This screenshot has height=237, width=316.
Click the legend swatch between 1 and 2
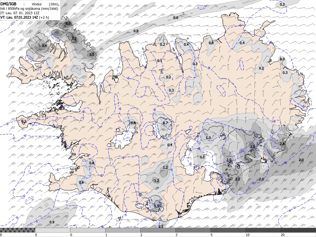123,230
